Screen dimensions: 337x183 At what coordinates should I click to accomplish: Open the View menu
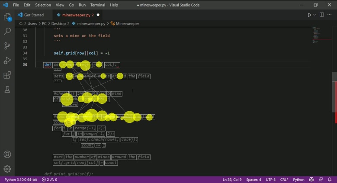coord(60,5)
